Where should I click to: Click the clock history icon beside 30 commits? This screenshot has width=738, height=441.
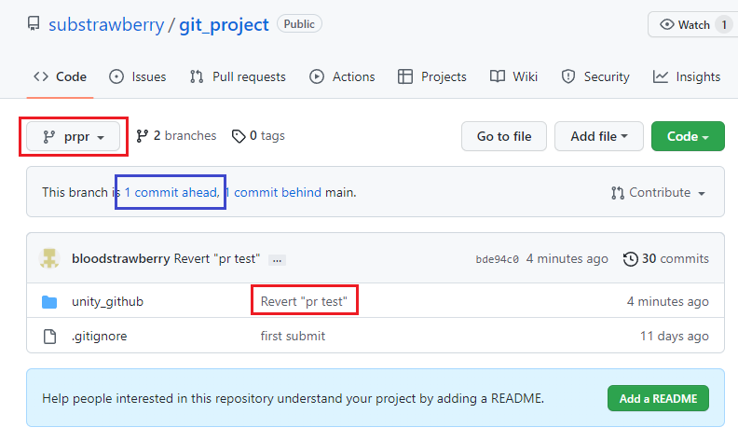pos(630,258)
